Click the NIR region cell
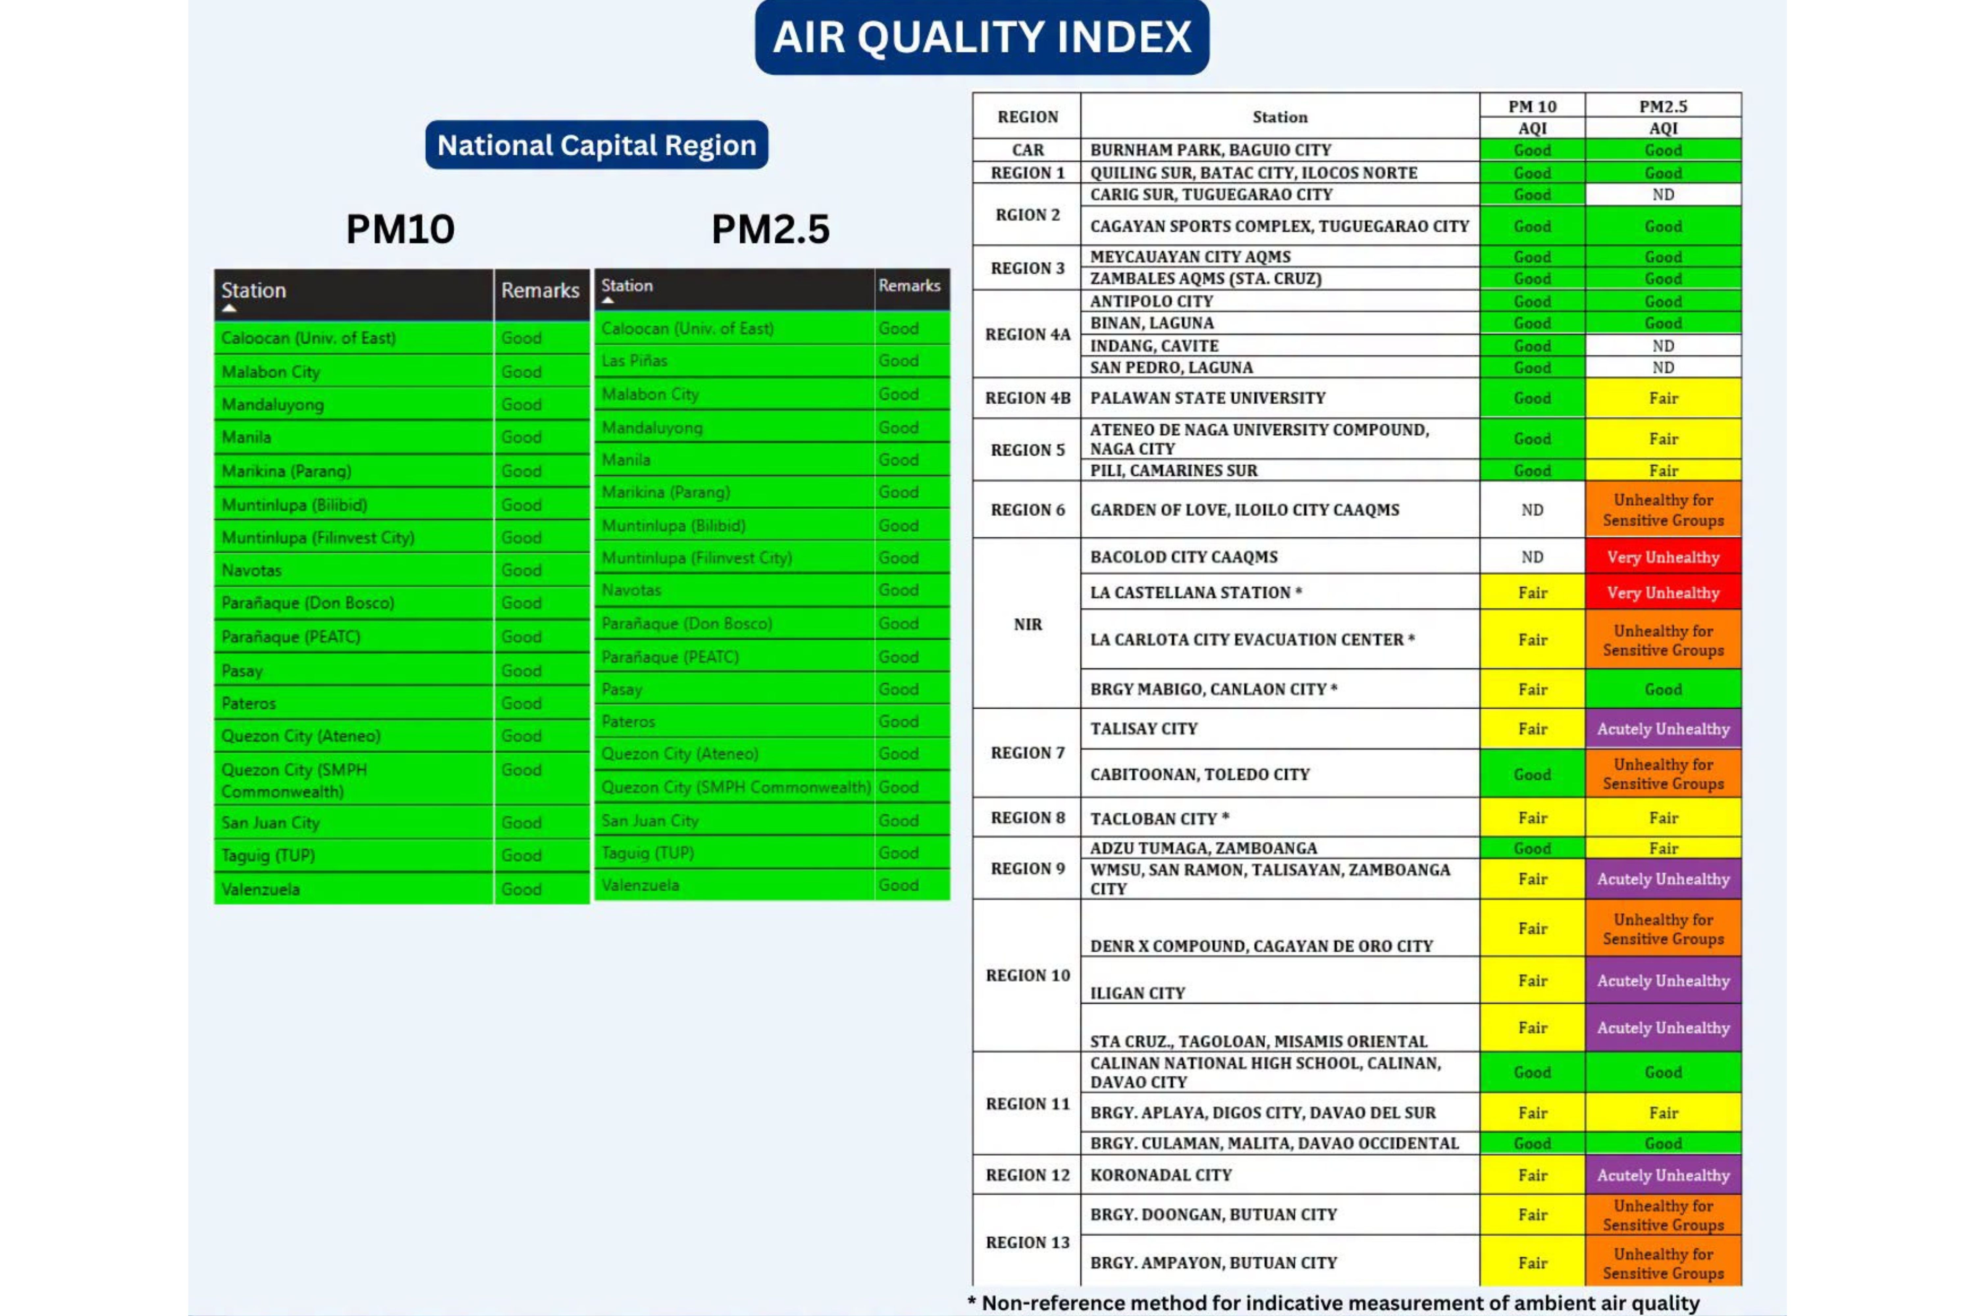 (1027, 623)
